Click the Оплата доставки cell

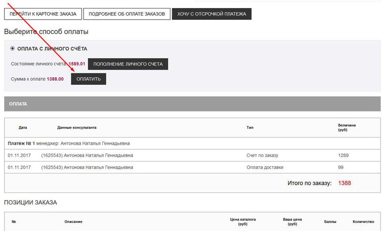(265, 167)
